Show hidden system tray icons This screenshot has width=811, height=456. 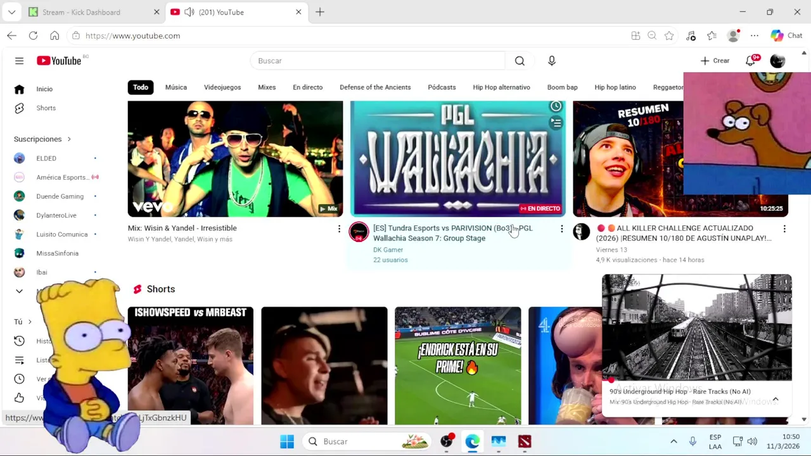[674, 441]
